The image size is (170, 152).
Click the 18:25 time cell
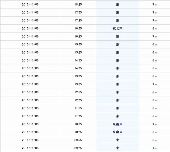[x=78, y=5]
